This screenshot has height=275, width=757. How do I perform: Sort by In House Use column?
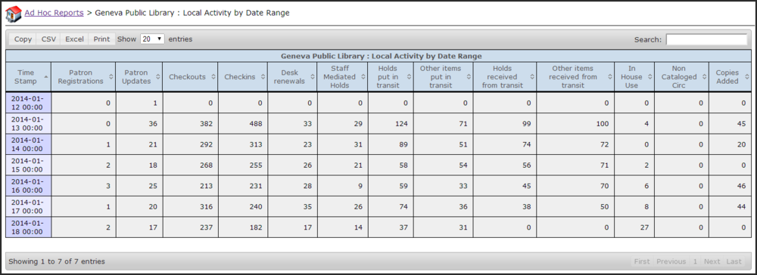click(x=634, y=76)
